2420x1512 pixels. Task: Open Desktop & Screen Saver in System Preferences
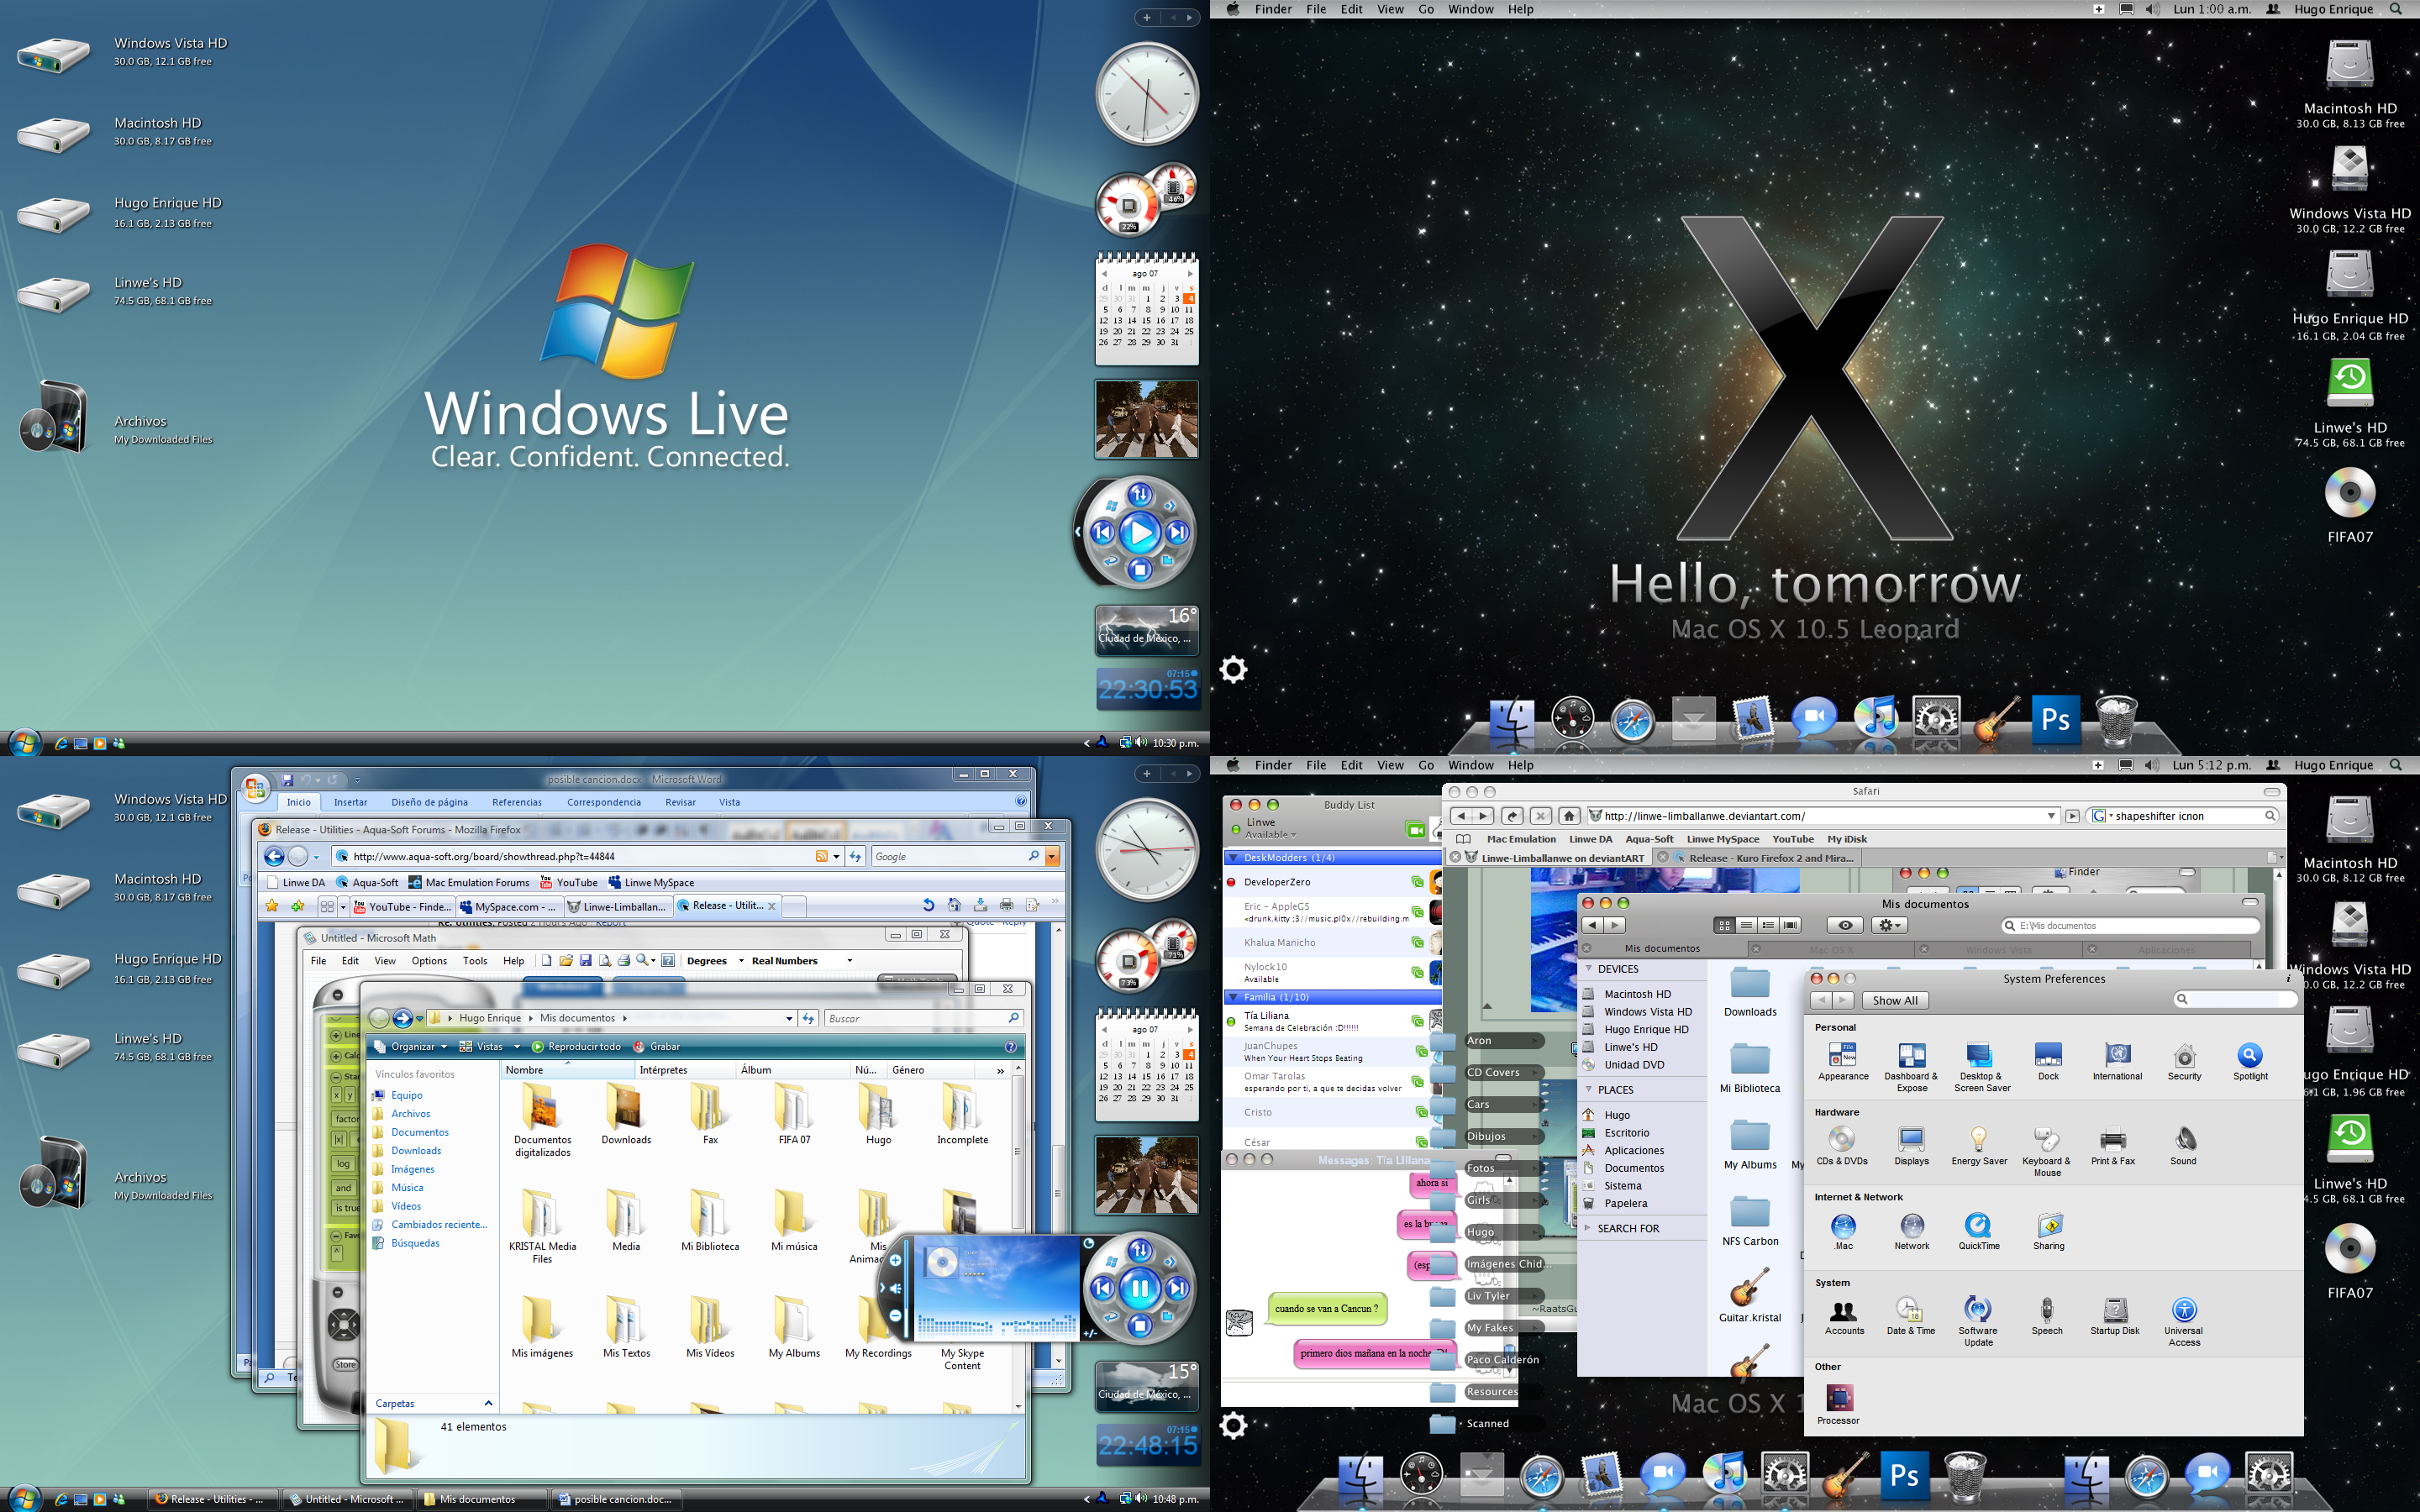pos(1981,1068)
